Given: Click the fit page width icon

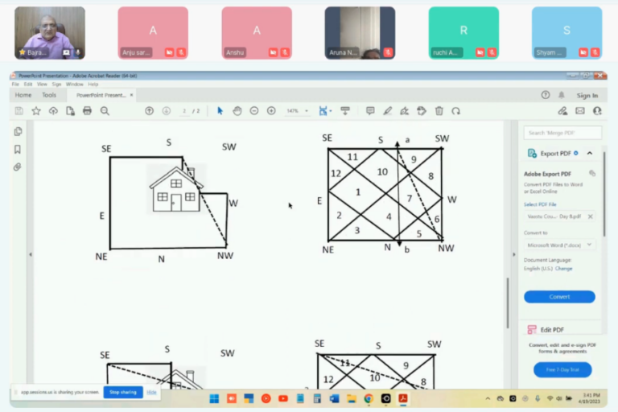Looking at the screenshot, I should tap(323, 111).
